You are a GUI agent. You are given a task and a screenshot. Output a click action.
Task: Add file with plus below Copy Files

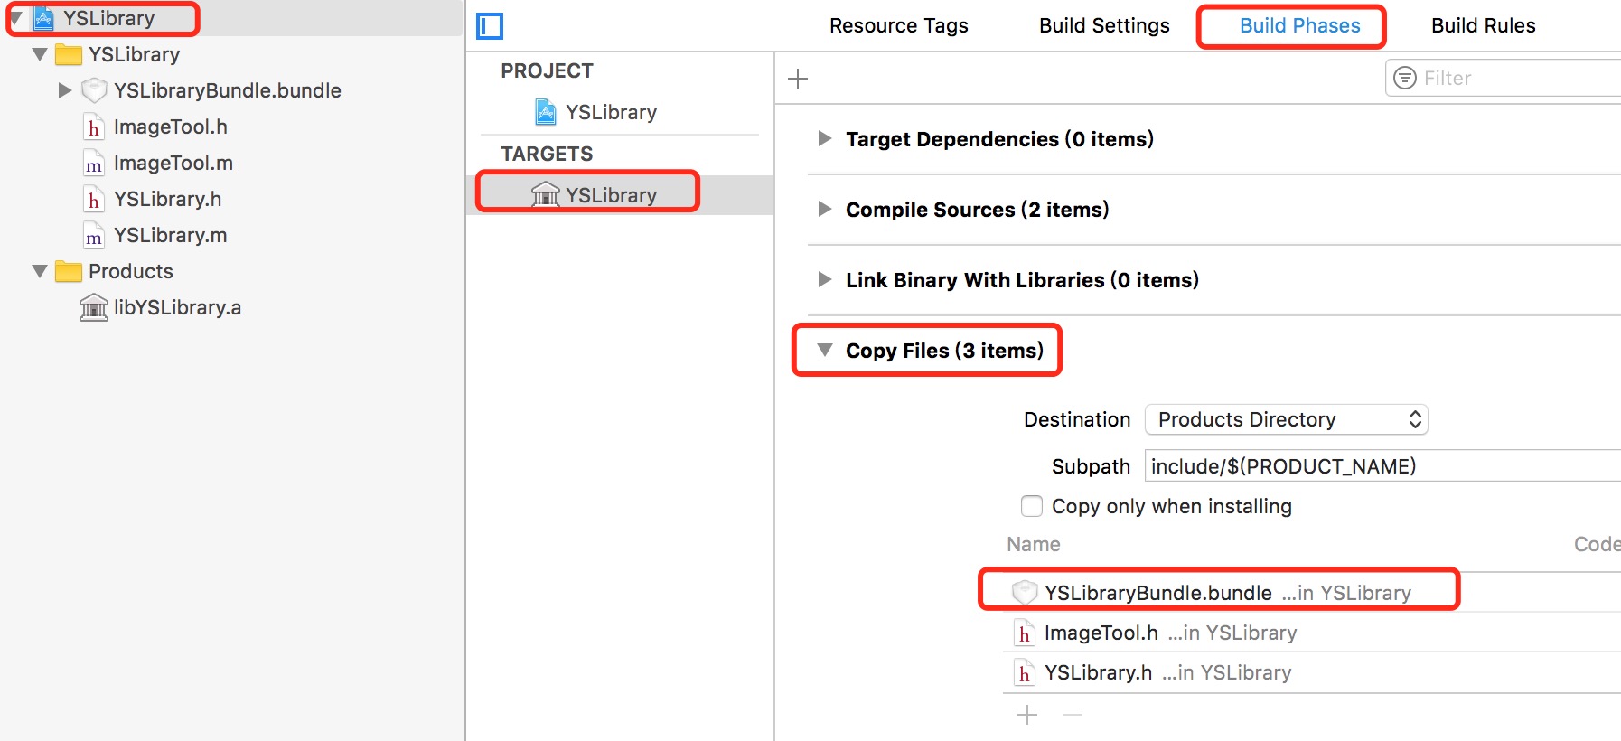pyautogui.click(x=1027, y=716)
